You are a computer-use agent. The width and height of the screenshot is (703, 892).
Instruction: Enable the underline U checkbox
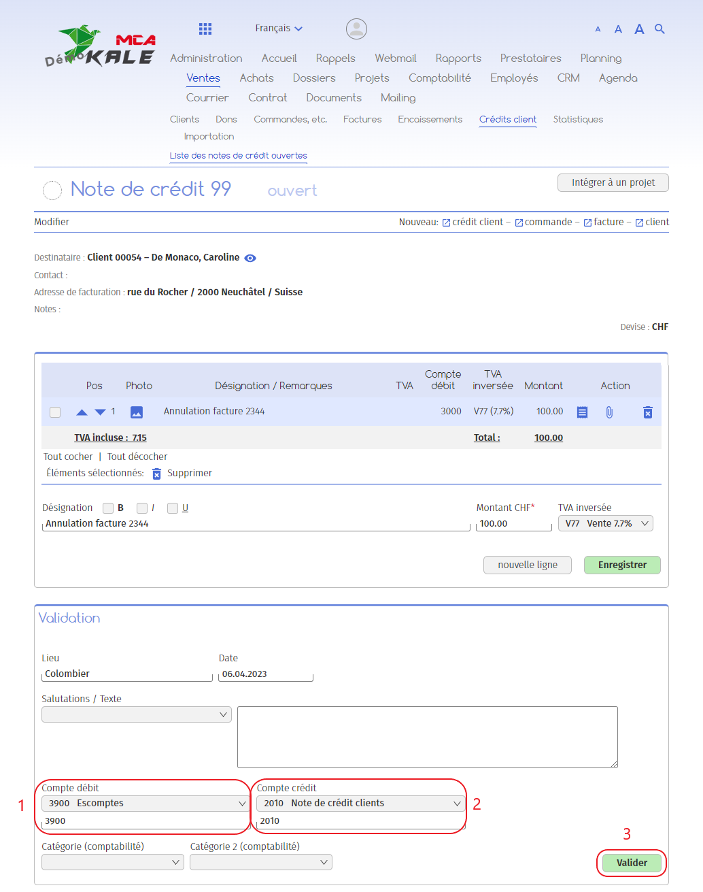(x=173, y=508)
